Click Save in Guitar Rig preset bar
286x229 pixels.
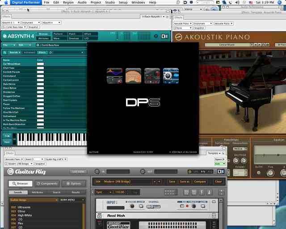[x=172, y=182]
